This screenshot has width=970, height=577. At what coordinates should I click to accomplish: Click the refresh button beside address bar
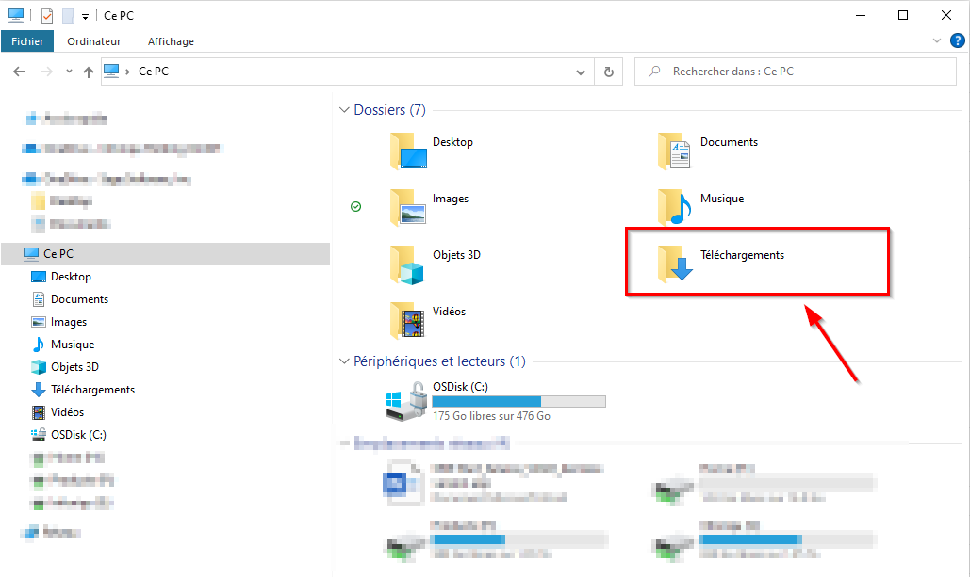[x=609, y=72]
